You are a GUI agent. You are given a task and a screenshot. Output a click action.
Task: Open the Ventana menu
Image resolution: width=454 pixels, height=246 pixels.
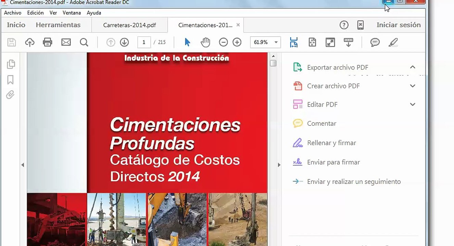[x=72, y=13]
